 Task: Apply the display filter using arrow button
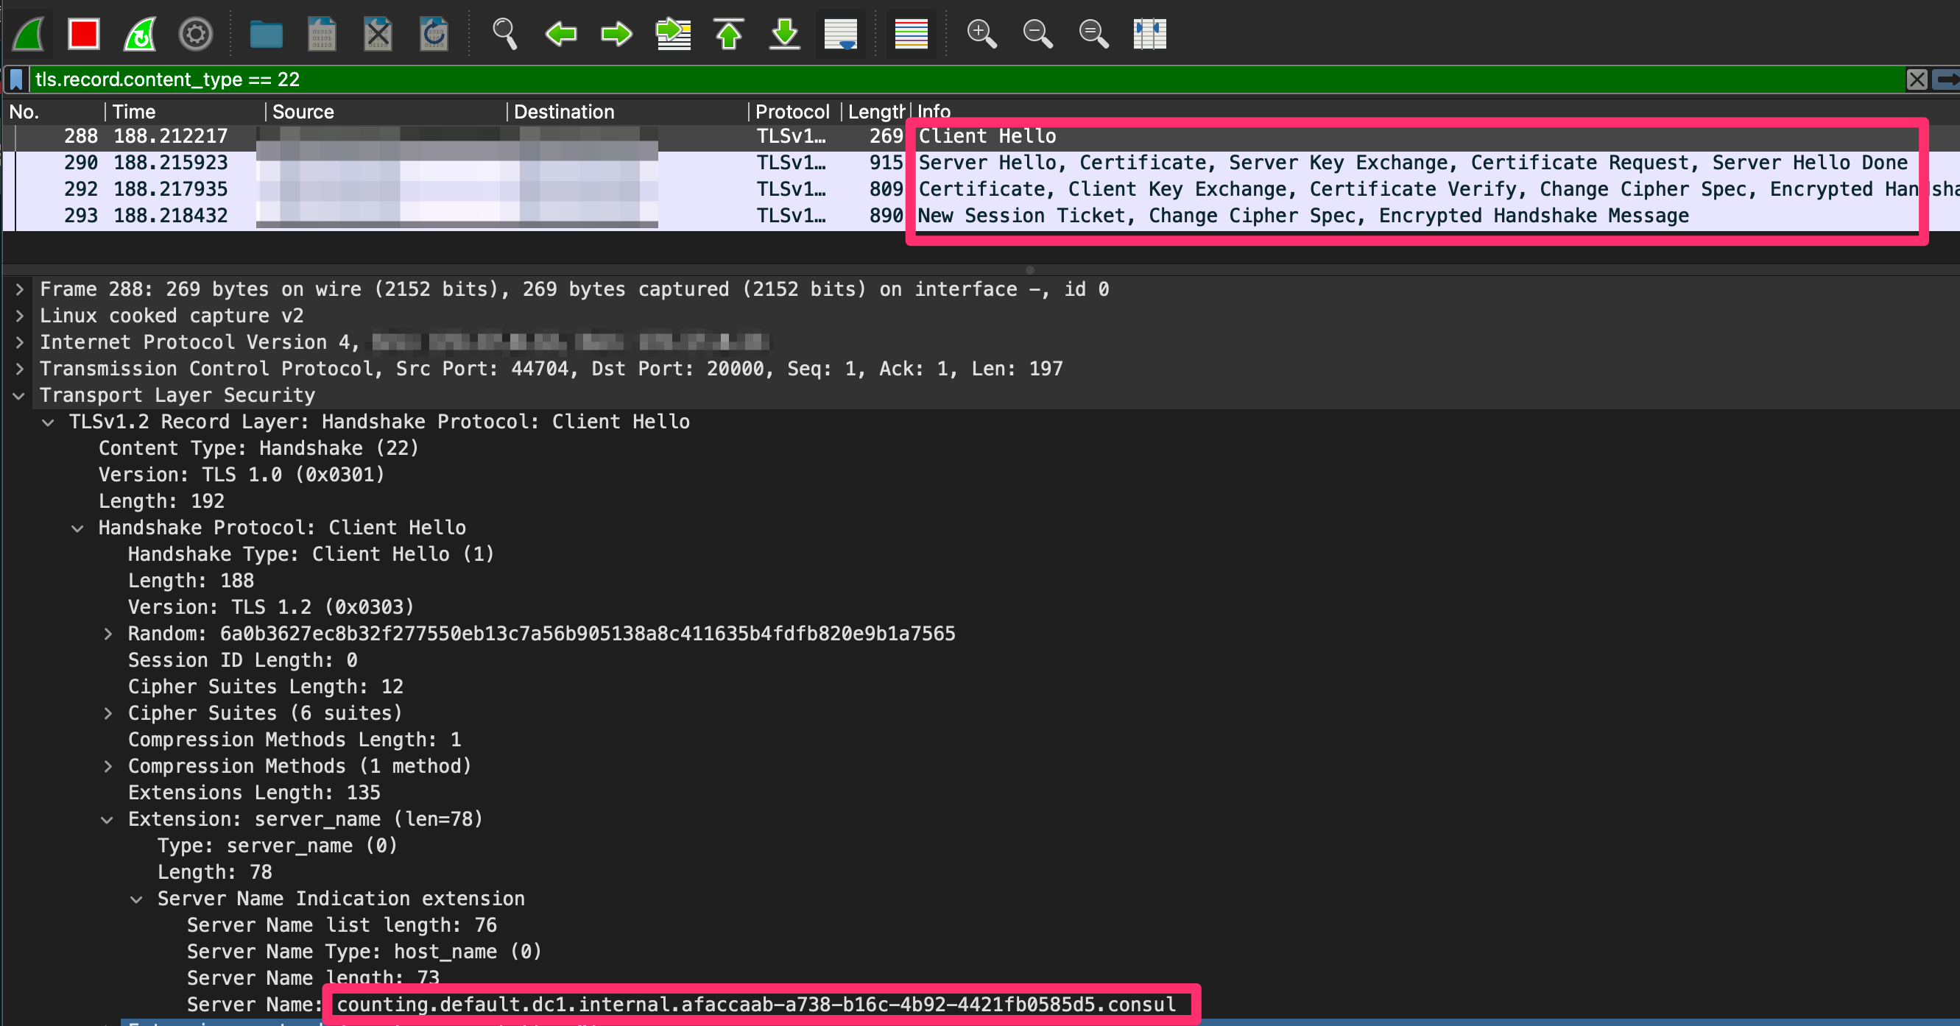(1945, 79)
